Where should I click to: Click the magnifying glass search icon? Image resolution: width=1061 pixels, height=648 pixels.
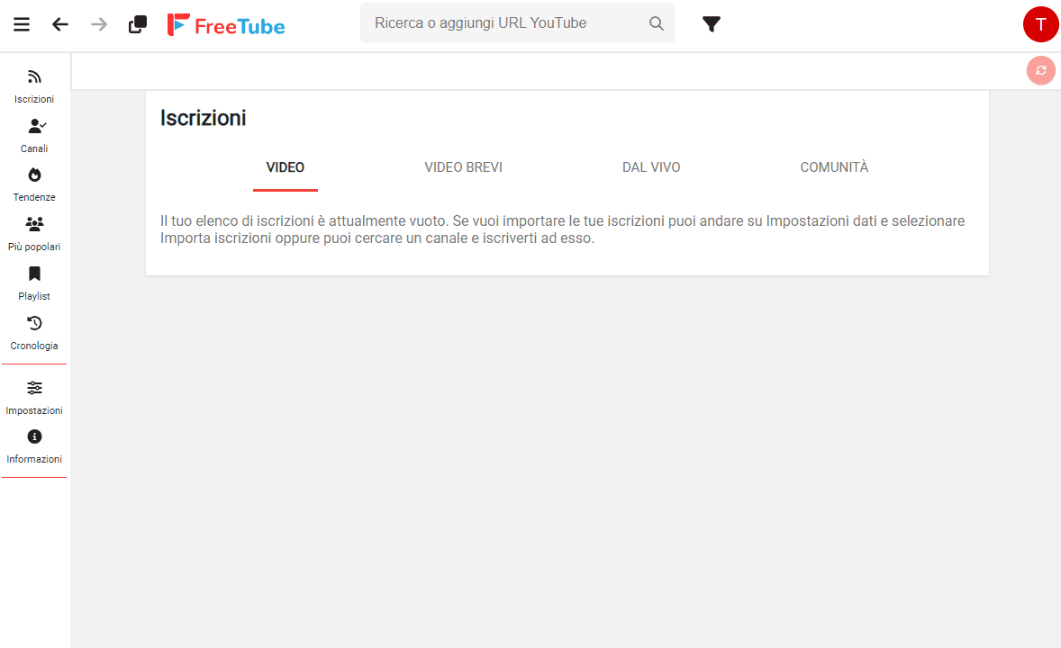pos(657,23)
